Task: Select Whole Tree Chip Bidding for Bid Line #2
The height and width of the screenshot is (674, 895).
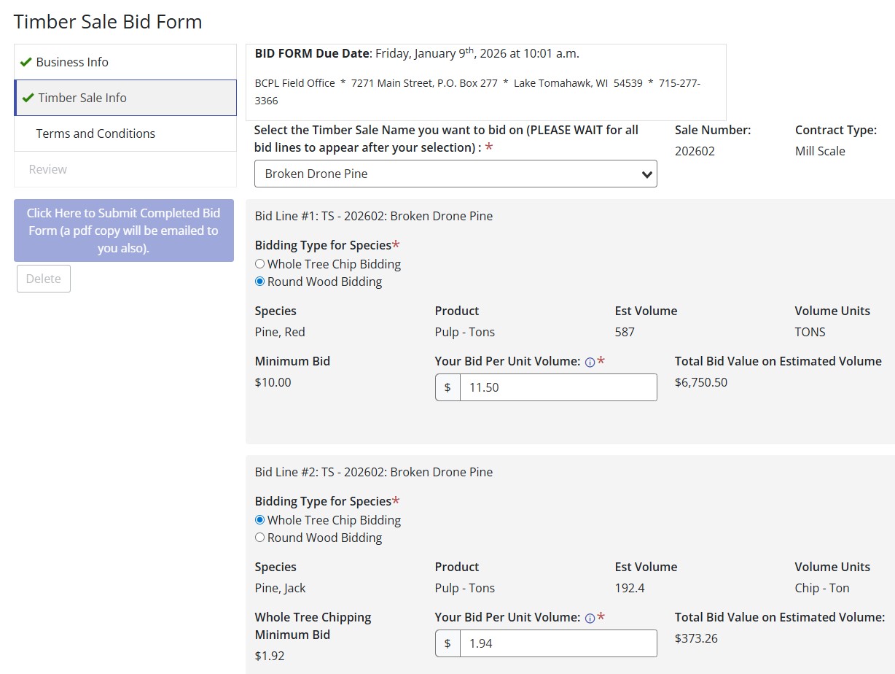Action: click(x=259, y=520)
